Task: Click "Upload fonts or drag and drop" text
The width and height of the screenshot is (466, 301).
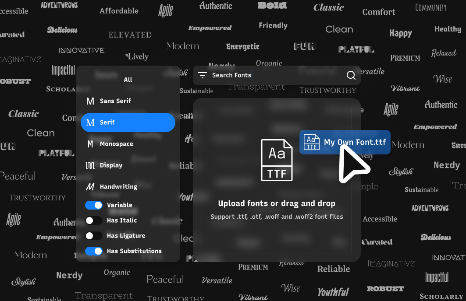Action: click(277, 203)
